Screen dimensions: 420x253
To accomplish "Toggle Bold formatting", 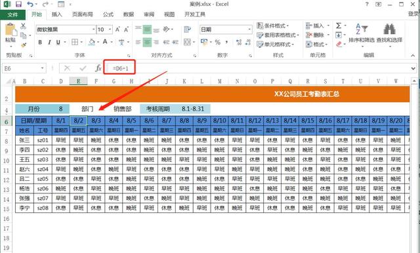I will tap(40, 42).
